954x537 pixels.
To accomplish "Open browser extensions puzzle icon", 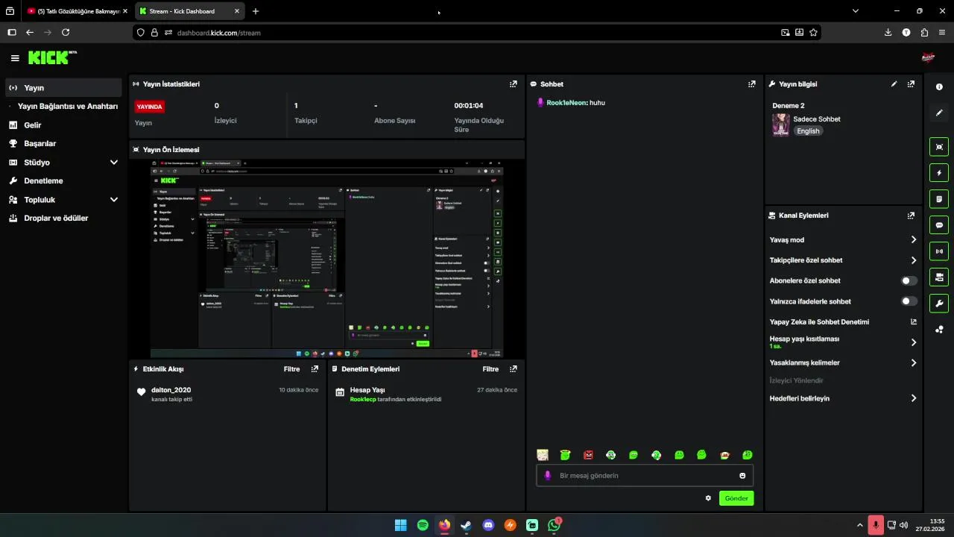I will click(924, 33).
